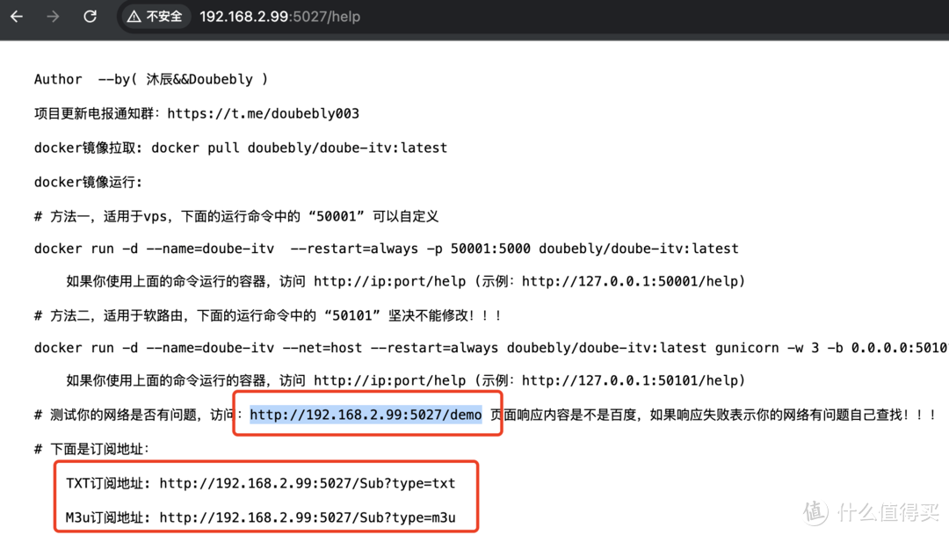Click the docker镜像运行 heading line
Image resolution: width=949 pixels, height=535 pixels.
point(89,182)
